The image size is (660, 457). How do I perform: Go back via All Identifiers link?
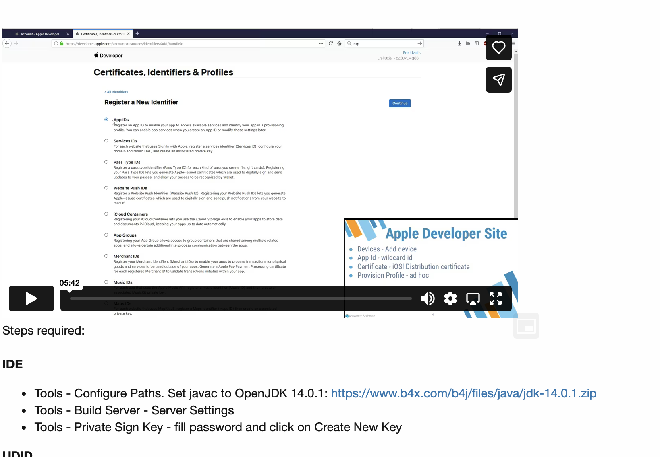116,92
